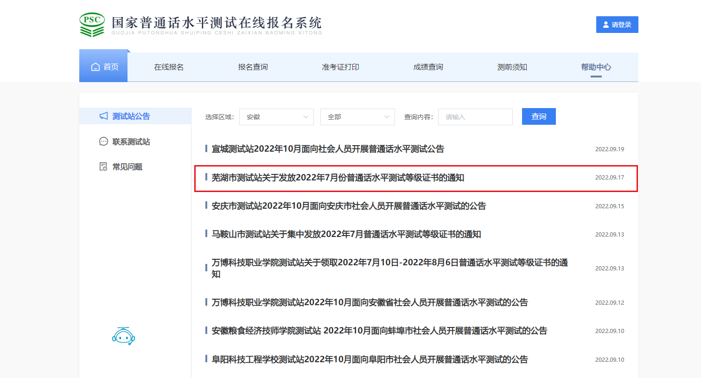The height and width of the screenshot is (378, 701).
Task: Click the document icon beside 常见问题
Action: (x=104, y=167)
